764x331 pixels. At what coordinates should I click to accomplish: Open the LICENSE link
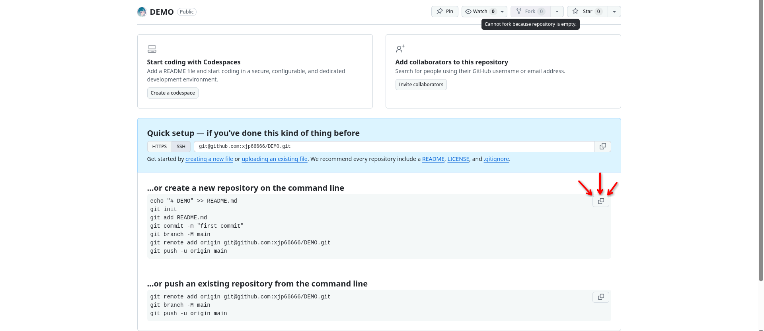click(458, 159)
